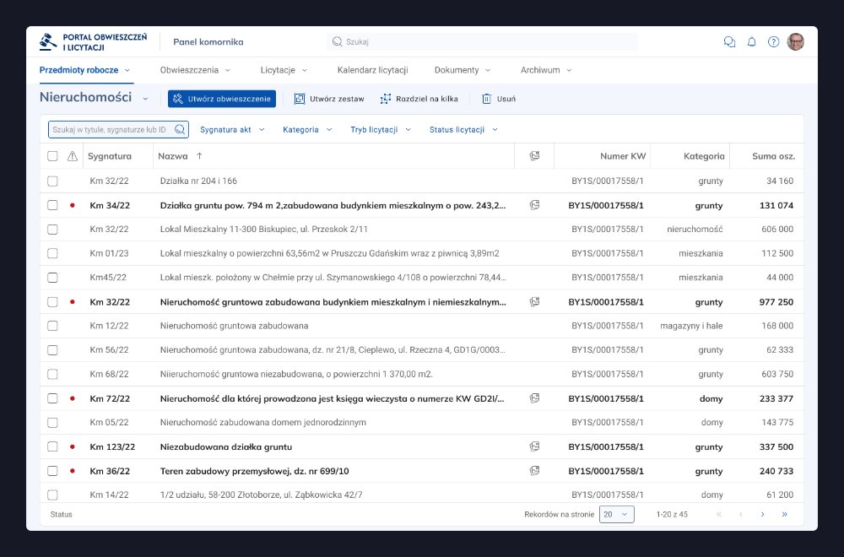Open the chat messages icon

click(x=729, y=42)
